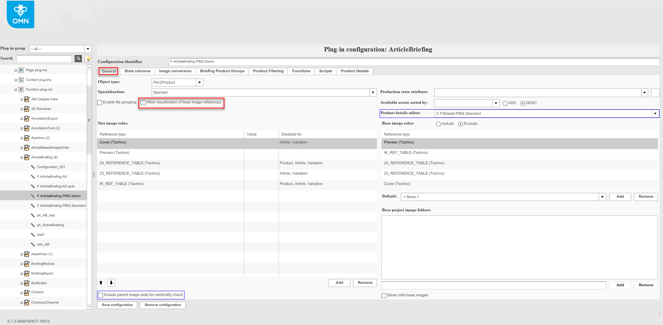Click the search magnifier icon
This screenshot has width=663, height=325.
[78, 58]
